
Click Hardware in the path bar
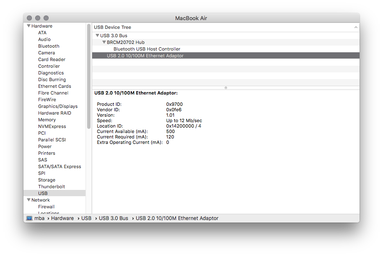pos(62,218)
